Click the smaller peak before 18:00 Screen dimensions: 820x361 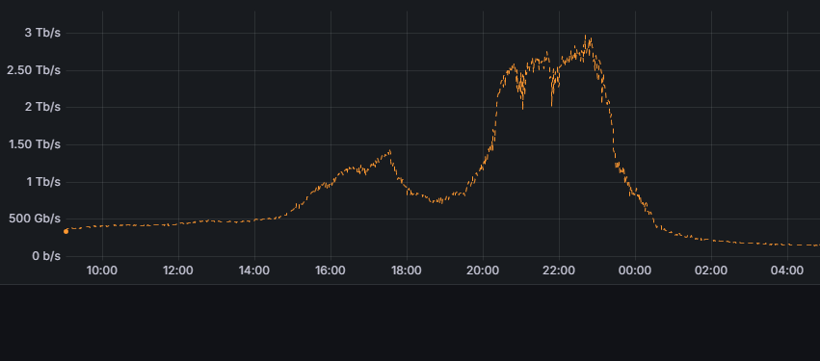(389, 151)
